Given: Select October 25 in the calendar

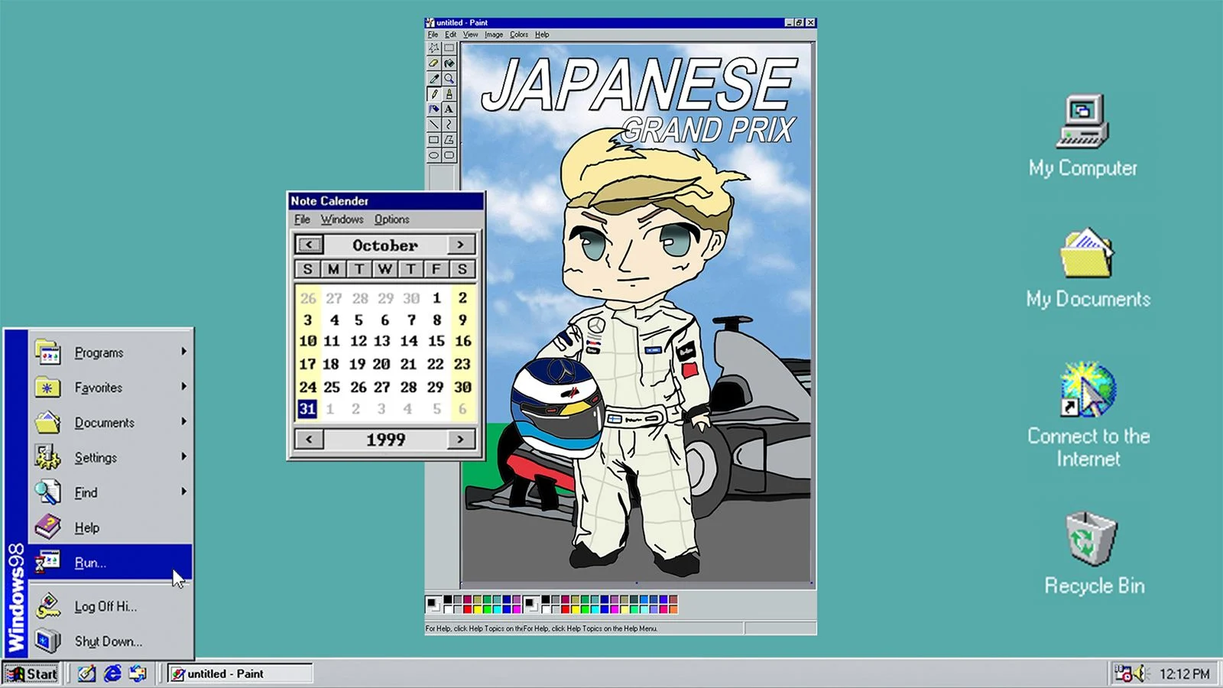Looking at the screenshot, I should tap(332, 387).
